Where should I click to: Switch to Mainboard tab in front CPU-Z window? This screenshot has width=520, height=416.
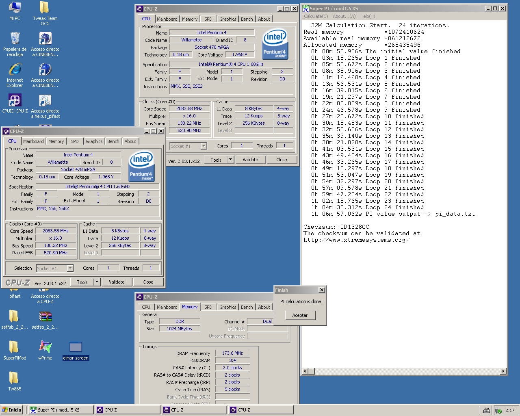33,141
